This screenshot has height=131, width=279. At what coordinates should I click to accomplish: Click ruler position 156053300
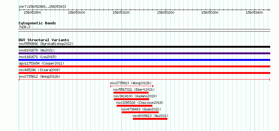(210, 12)
